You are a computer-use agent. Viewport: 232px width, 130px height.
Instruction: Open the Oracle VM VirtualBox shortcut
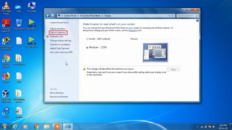tap(6, 96)
